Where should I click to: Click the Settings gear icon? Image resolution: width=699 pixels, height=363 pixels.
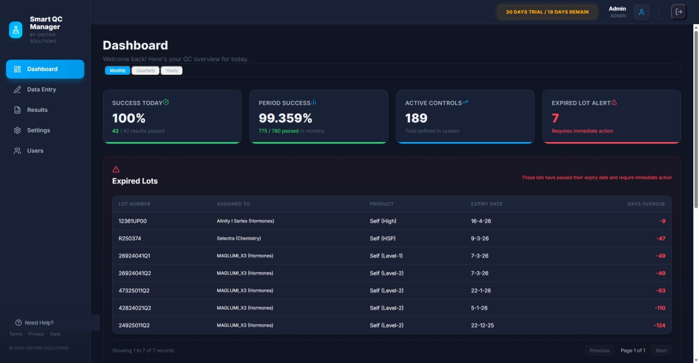click(17, 130)
